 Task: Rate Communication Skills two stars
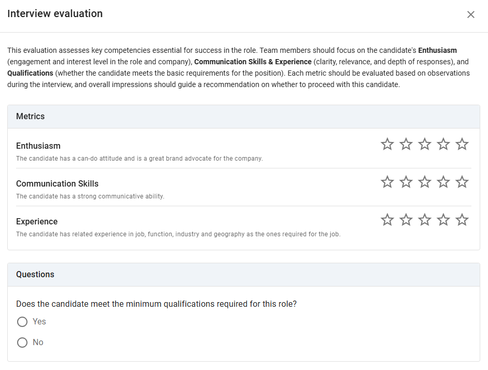point(406,182)
